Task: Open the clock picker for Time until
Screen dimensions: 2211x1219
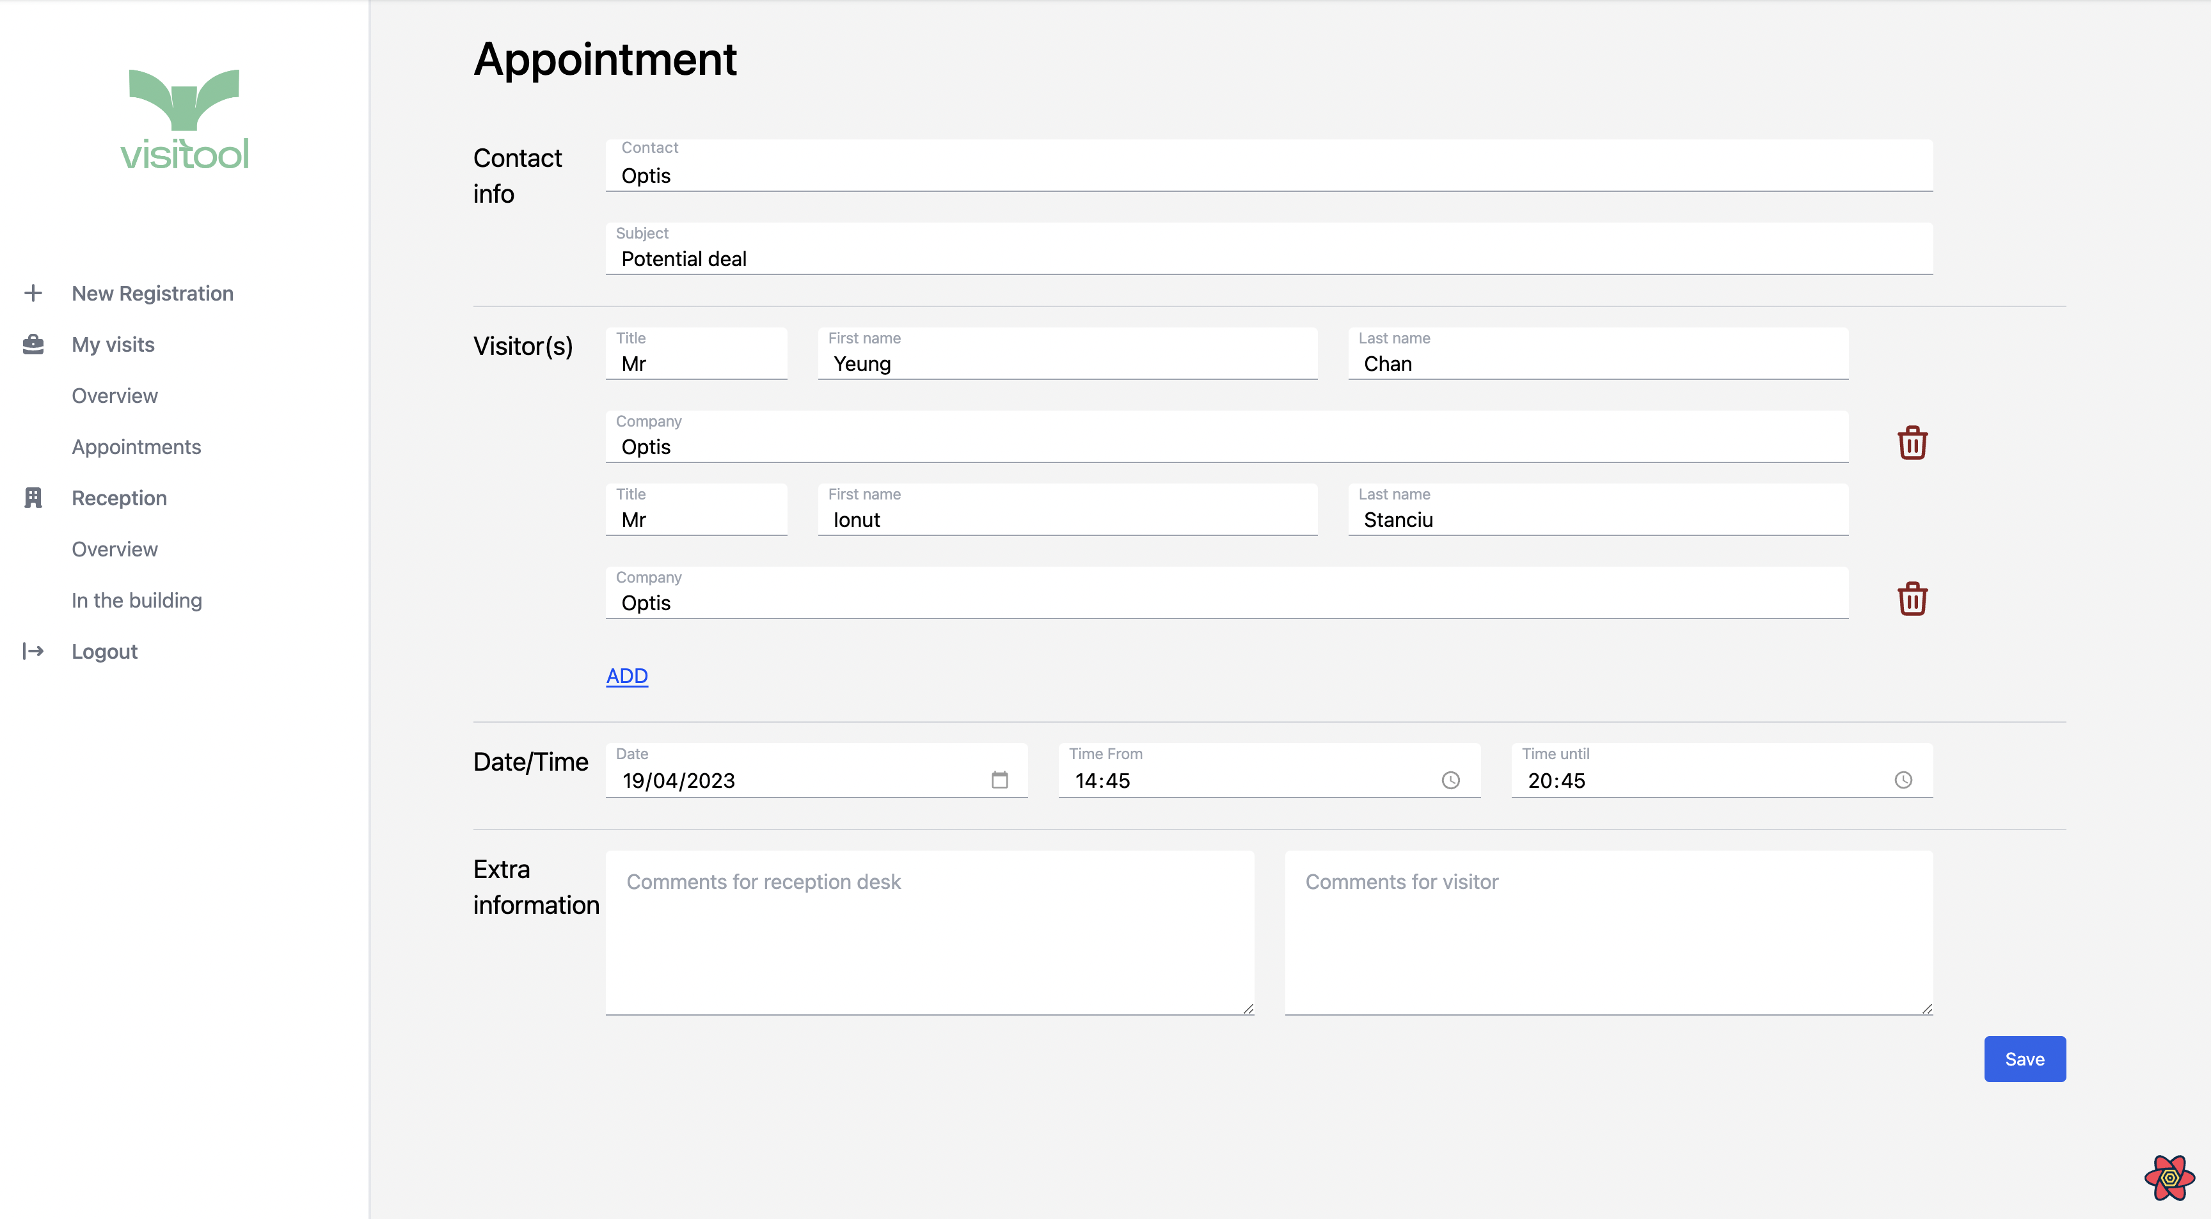Action: click(1903, 780)
